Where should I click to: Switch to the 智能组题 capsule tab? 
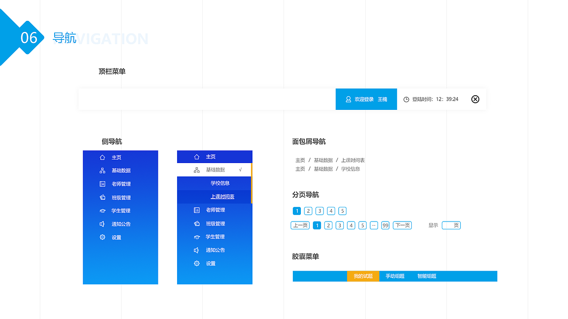point(427,276)
